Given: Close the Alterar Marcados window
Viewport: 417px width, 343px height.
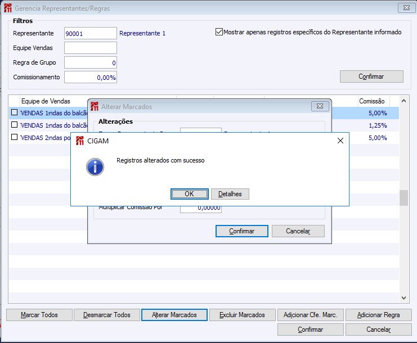Looking at the screenshot, I should [320, 106].
